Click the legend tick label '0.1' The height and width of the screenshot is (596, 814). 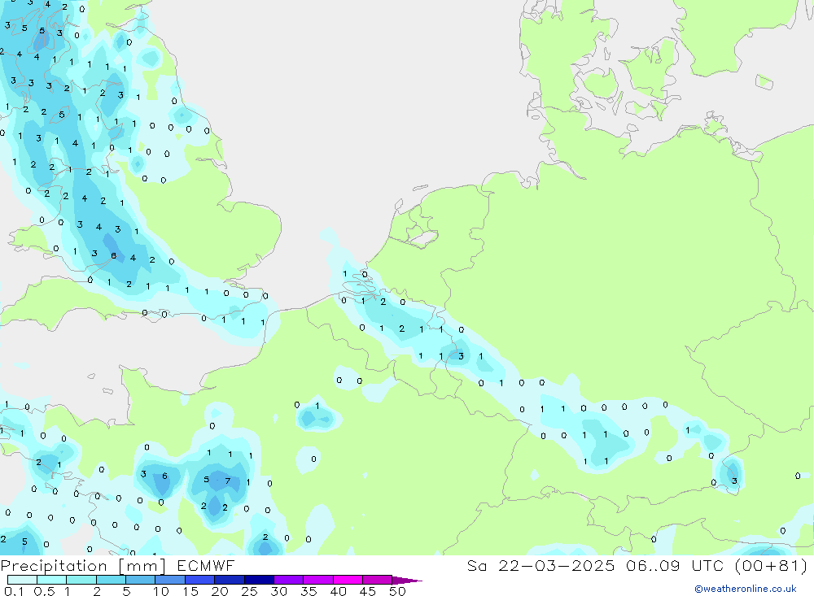(14, 591)
